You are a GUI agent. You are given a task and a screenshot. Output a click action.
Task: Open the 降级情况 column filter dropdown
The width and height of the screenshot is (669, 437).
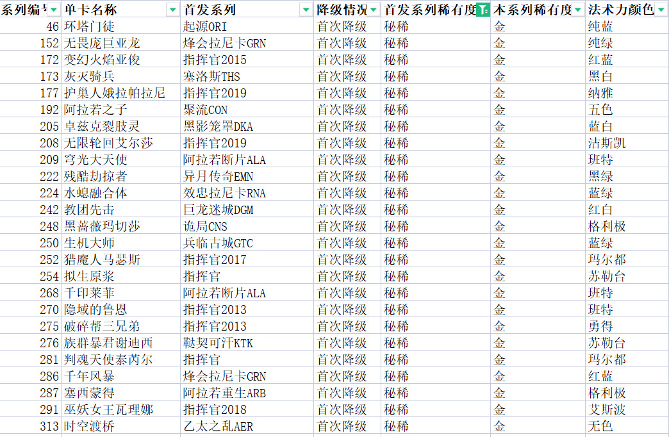374,10
